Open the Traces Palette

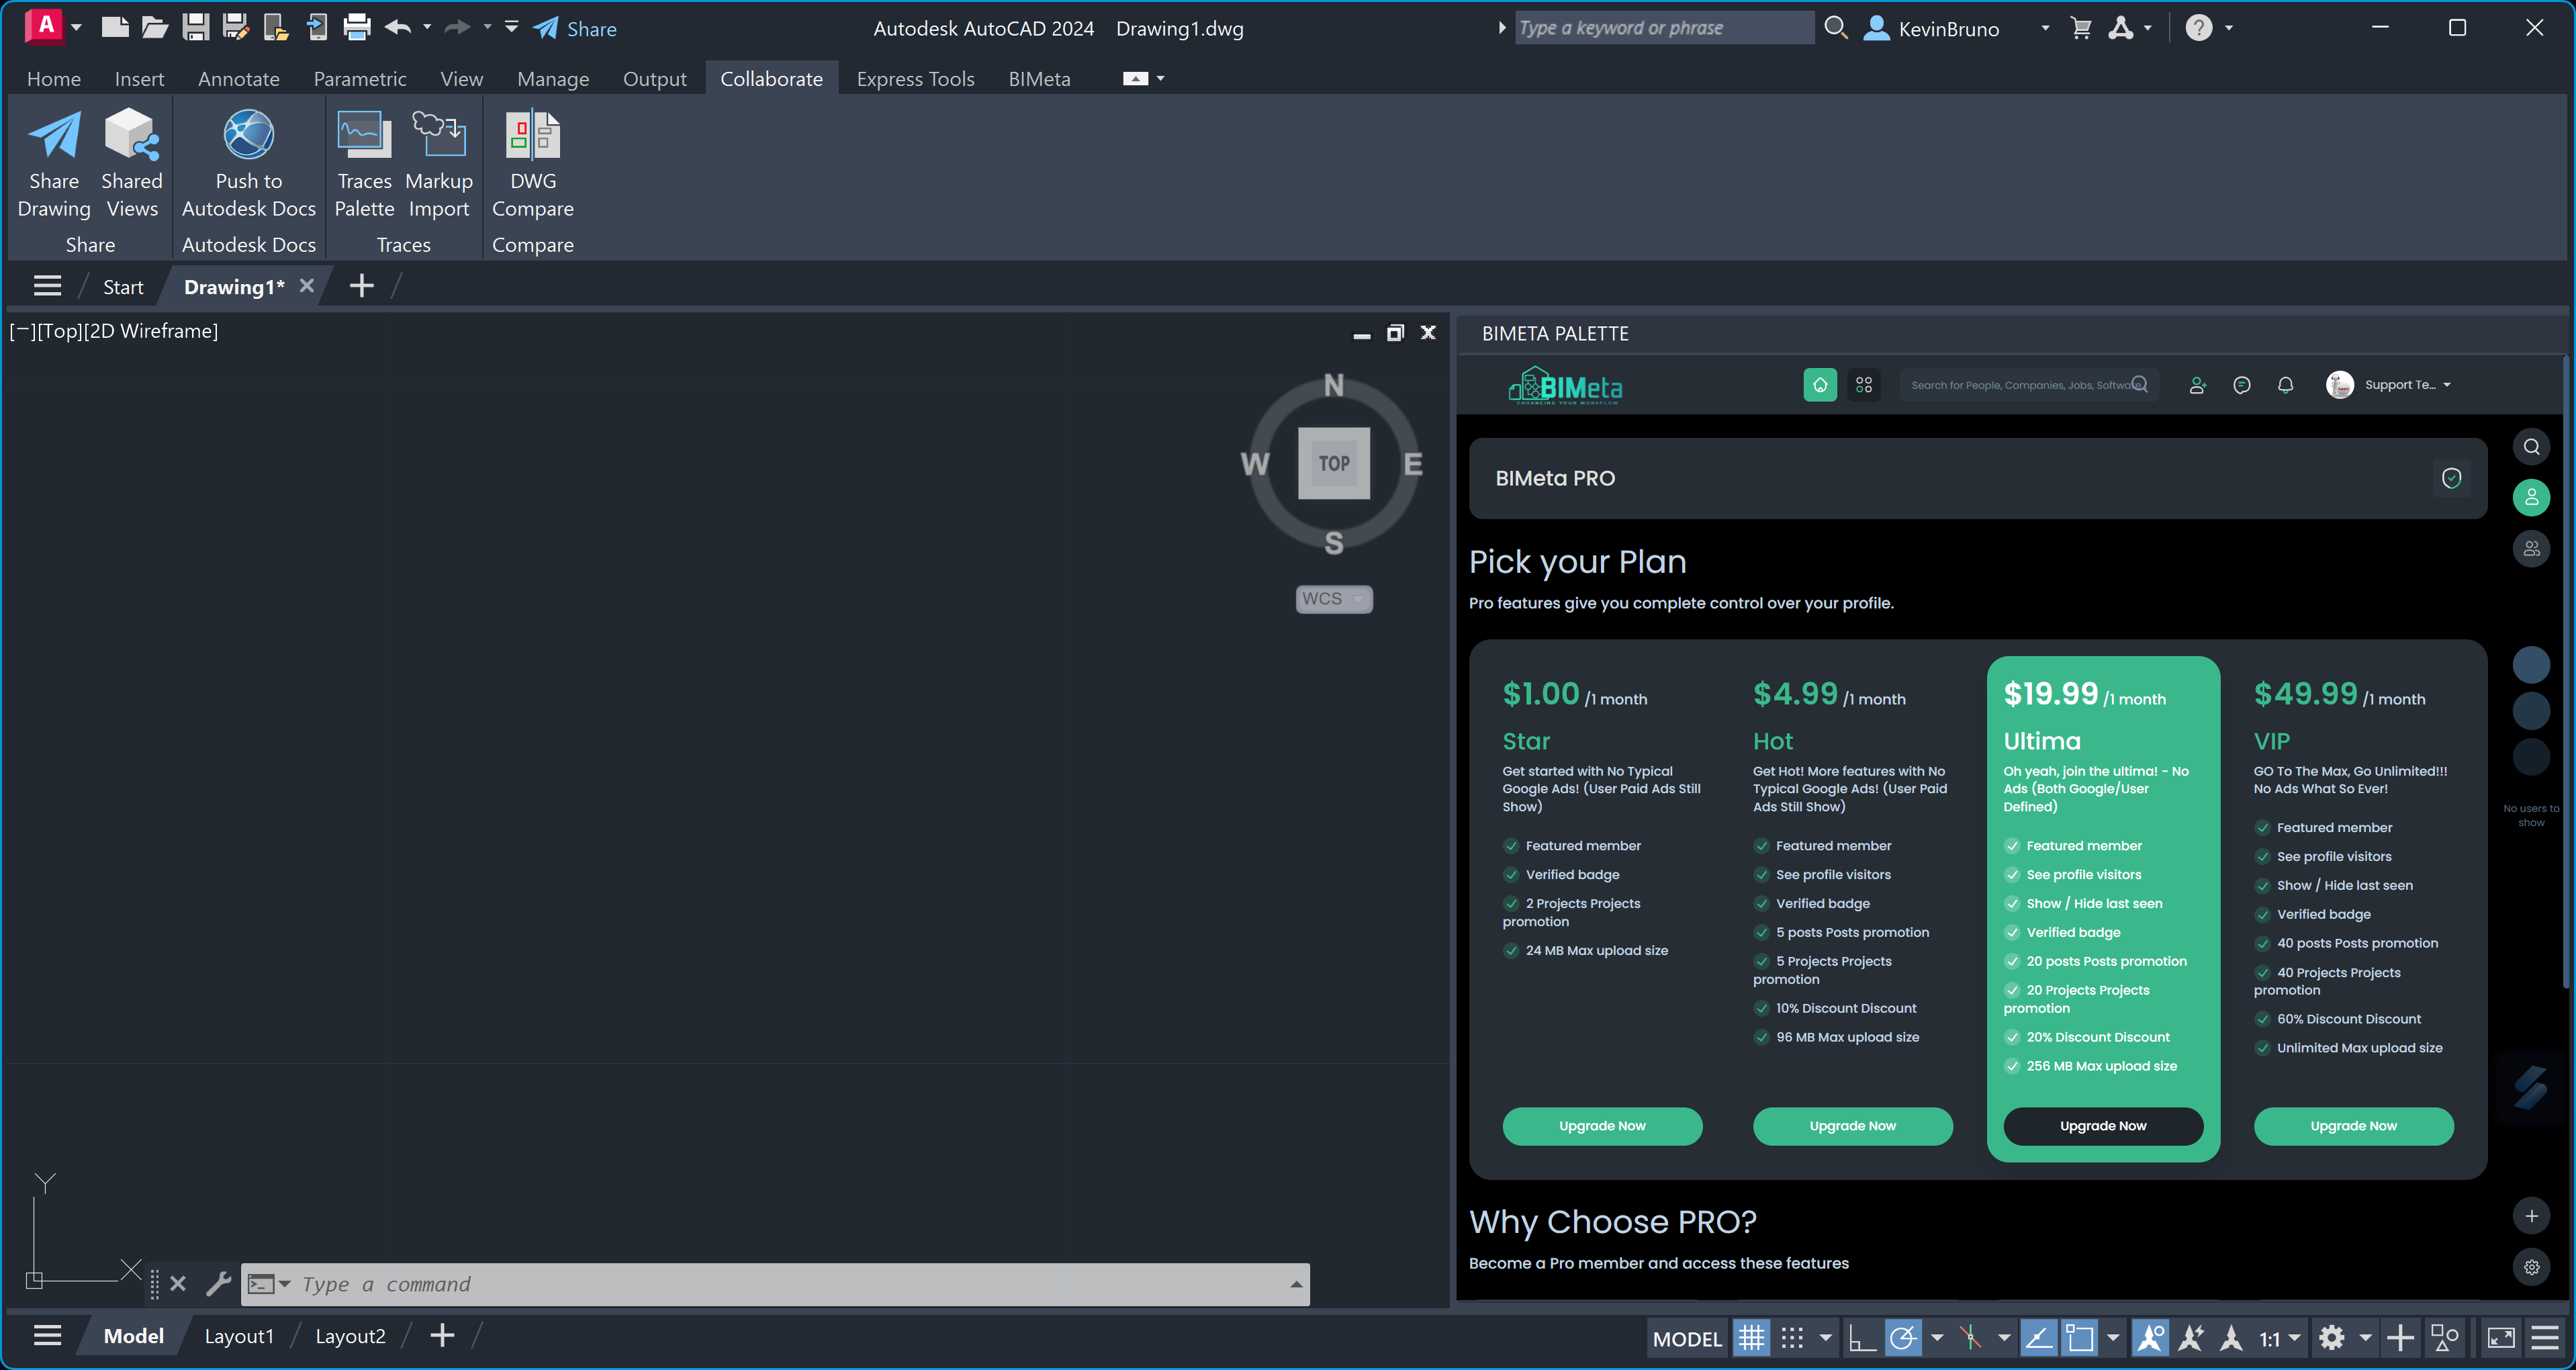pyautogui.click(x=364, y=164)
